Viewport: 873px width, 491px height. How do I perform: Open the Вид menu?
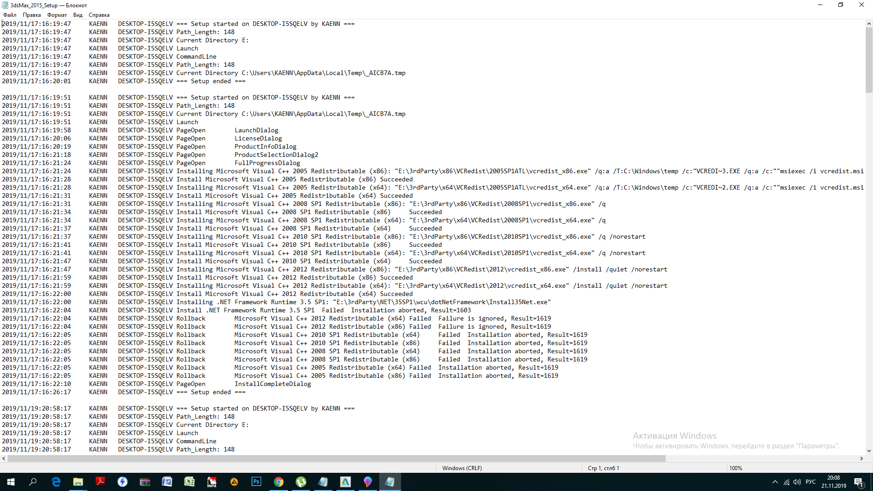(x=78, y=15)
